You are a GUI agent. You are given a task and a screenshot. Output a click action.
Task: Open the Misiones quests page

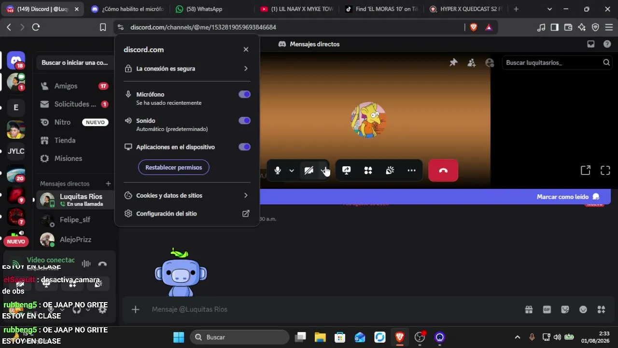tap(75, 159)
